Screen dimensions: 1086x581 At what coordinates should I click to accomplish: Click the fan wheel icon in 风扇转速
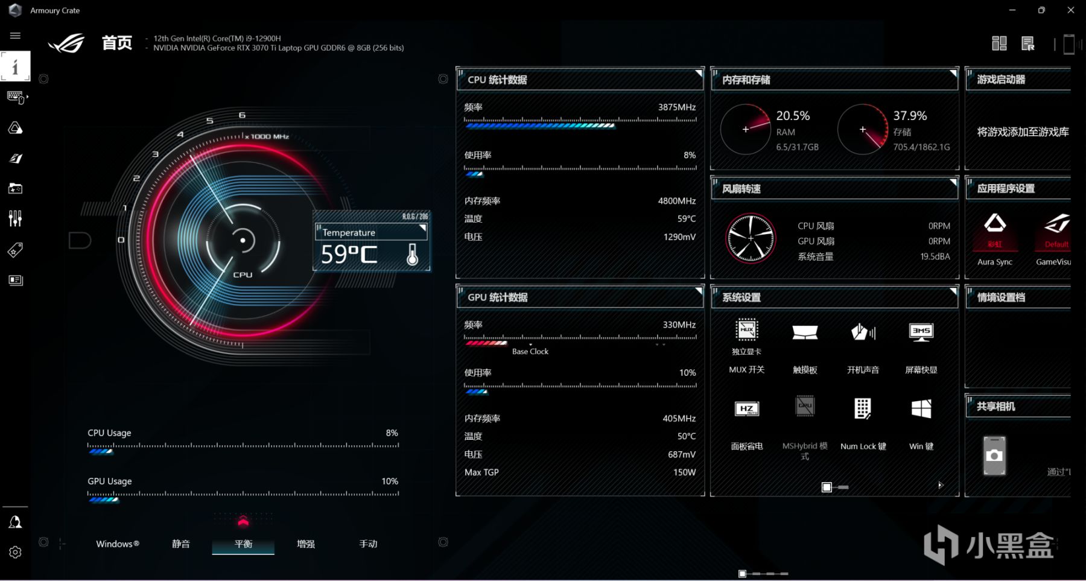(x=751, y=238)
